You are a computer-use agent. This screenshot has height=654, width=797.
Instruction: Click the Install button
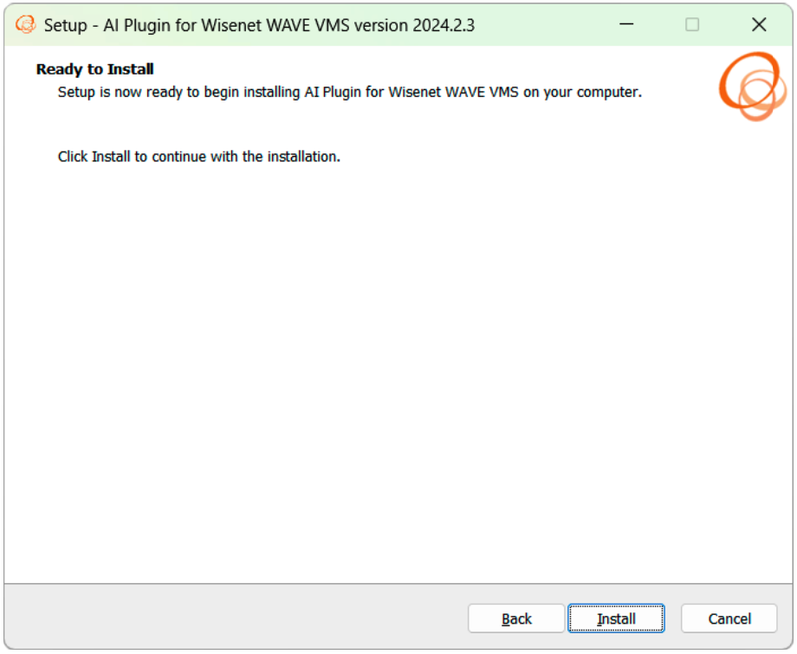point(616,618)
